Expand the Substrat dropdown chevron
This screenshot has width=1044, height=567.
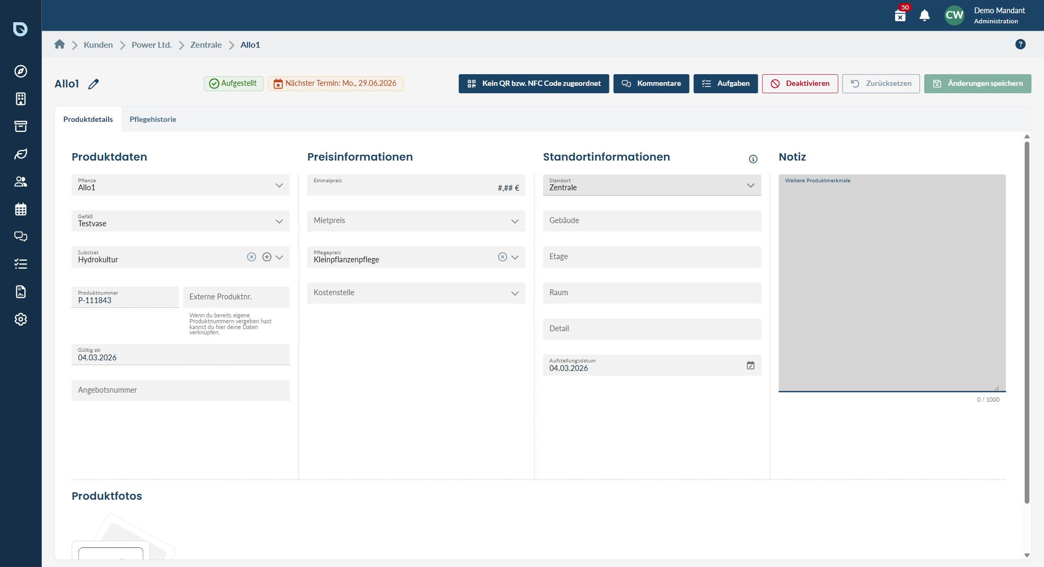[x=279, y=257]
